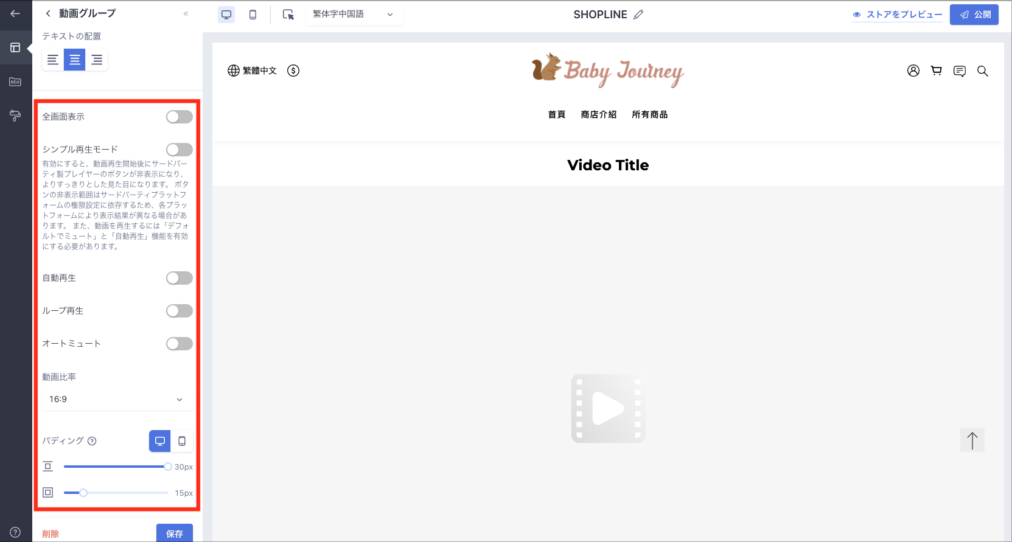Click the Baby Journey logo
This screenshot has height=542, width=1012.
[x=608, y=70]
